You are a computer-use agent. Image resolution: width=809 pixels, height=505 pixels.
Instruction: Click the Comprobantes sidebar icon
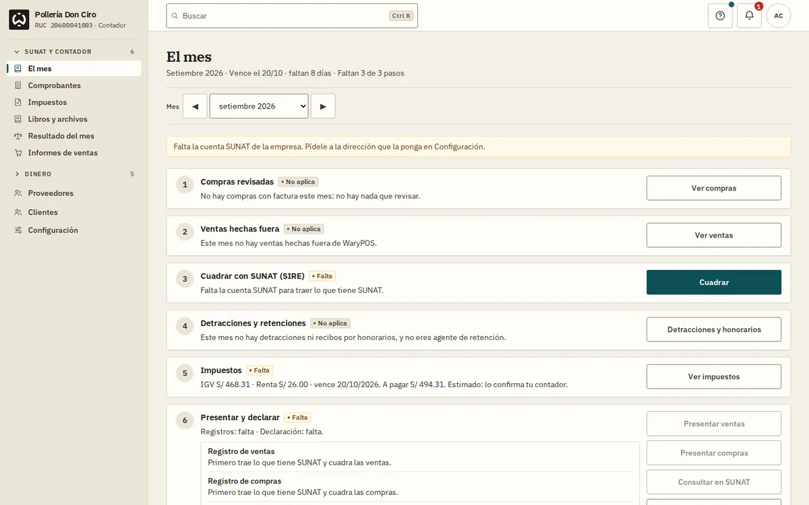(x=18, y=86)
